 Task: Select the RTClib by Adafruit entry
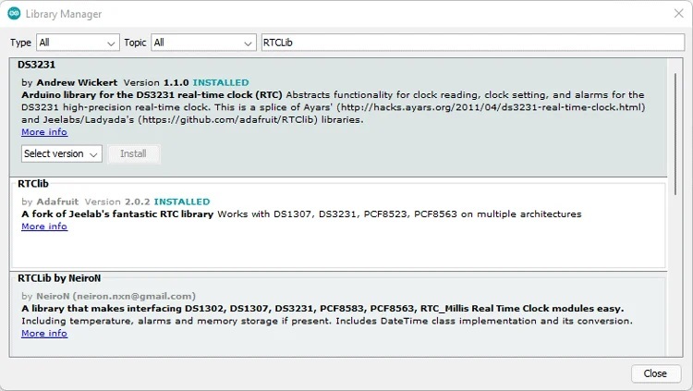point(338,225)
